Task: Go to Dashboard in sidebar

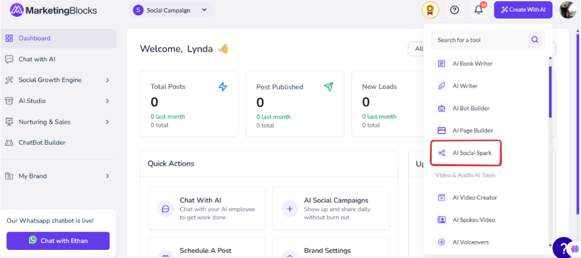Action: coord(59,38)
